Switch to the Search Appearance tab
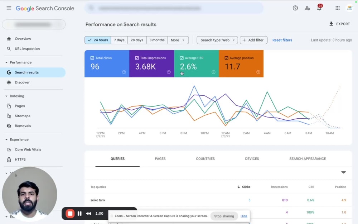Image resolution: width=358 pixels, height=224 pixels. click(308, 159)
